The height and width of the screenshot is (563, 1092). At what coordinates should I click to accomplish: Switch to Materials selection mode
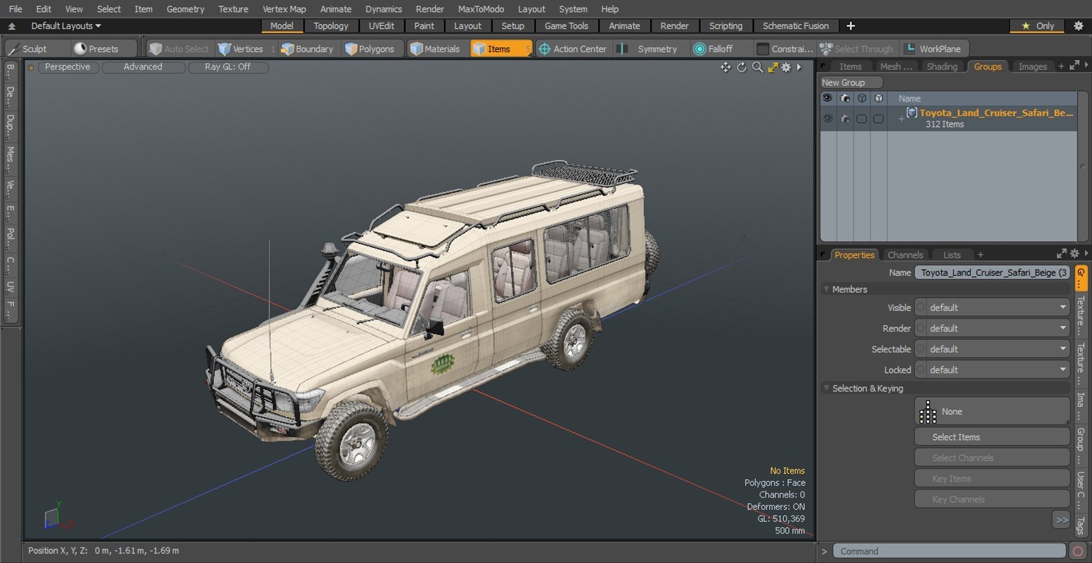436,49
